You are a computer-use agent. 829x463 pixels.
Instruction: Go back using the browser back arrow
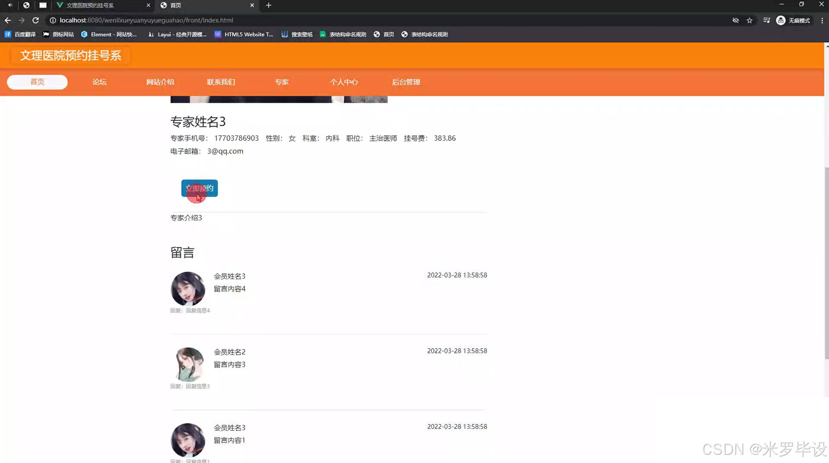tap(8, 20)
